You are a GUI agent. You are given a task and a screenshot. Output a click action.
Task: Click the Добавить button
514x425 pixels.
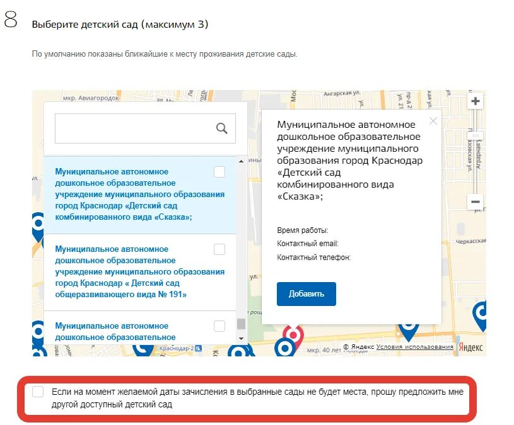point(306,294)
